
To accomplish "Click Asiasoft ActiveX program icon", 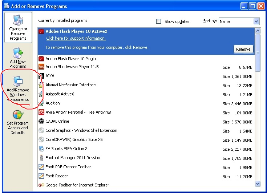I will pyautogui.click(x=41, y=94).
